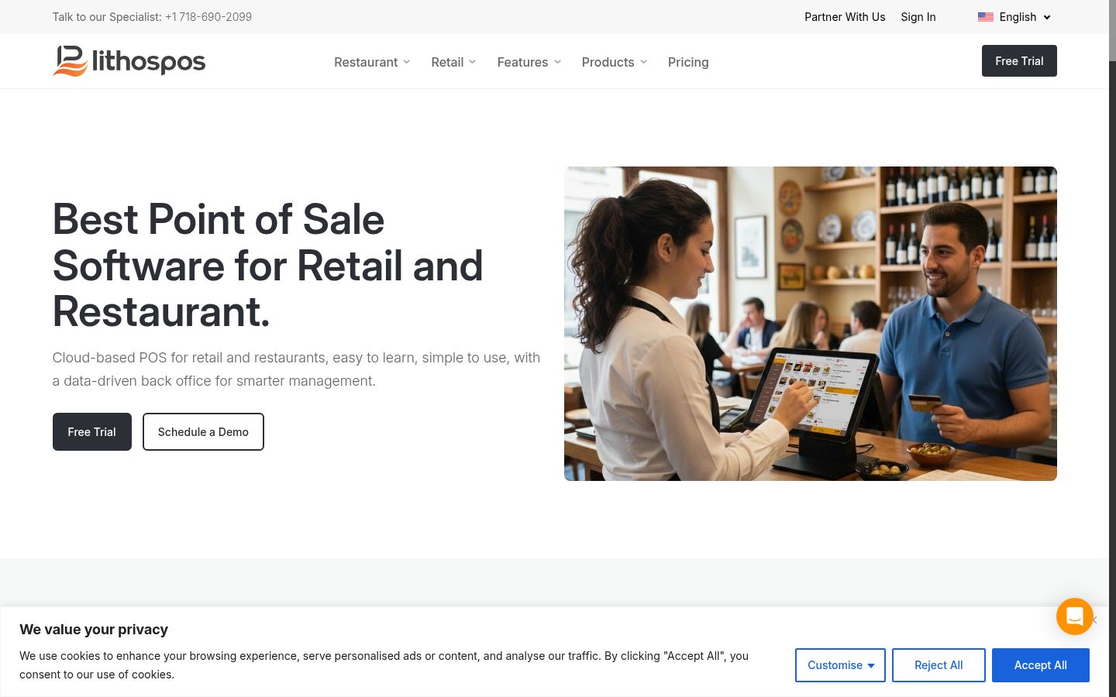Screen dimensions: 1116x697
Task: Click Schedule a Demo
Action: (203, 431)
